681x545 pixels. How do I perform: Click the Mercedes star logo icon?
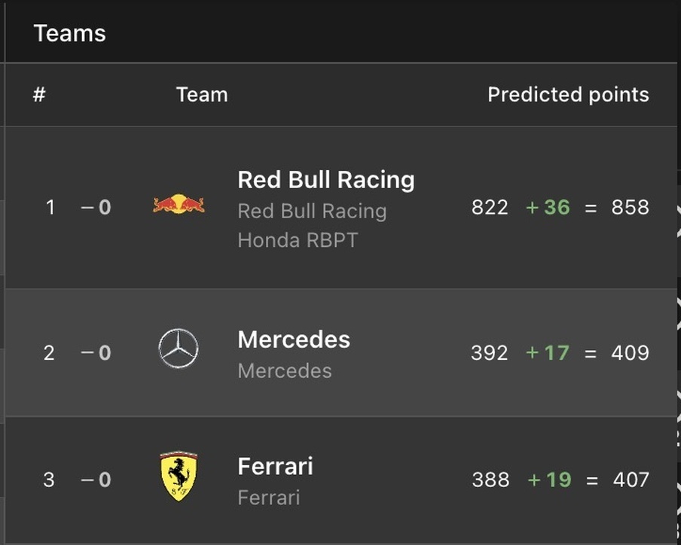coord(178,349)
